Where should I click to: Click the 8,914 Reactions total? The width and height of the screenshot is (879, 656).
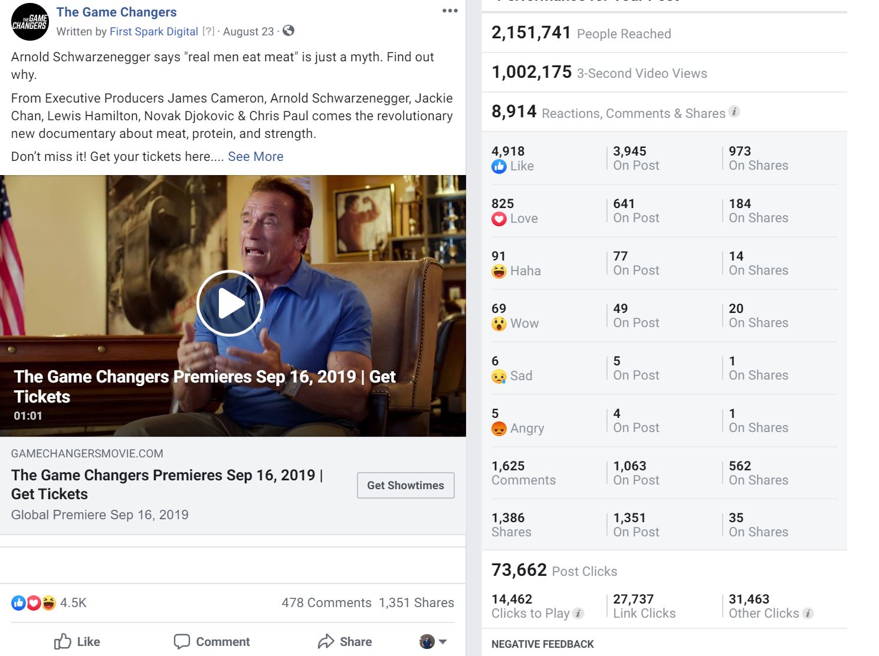[x=514, y=111]
